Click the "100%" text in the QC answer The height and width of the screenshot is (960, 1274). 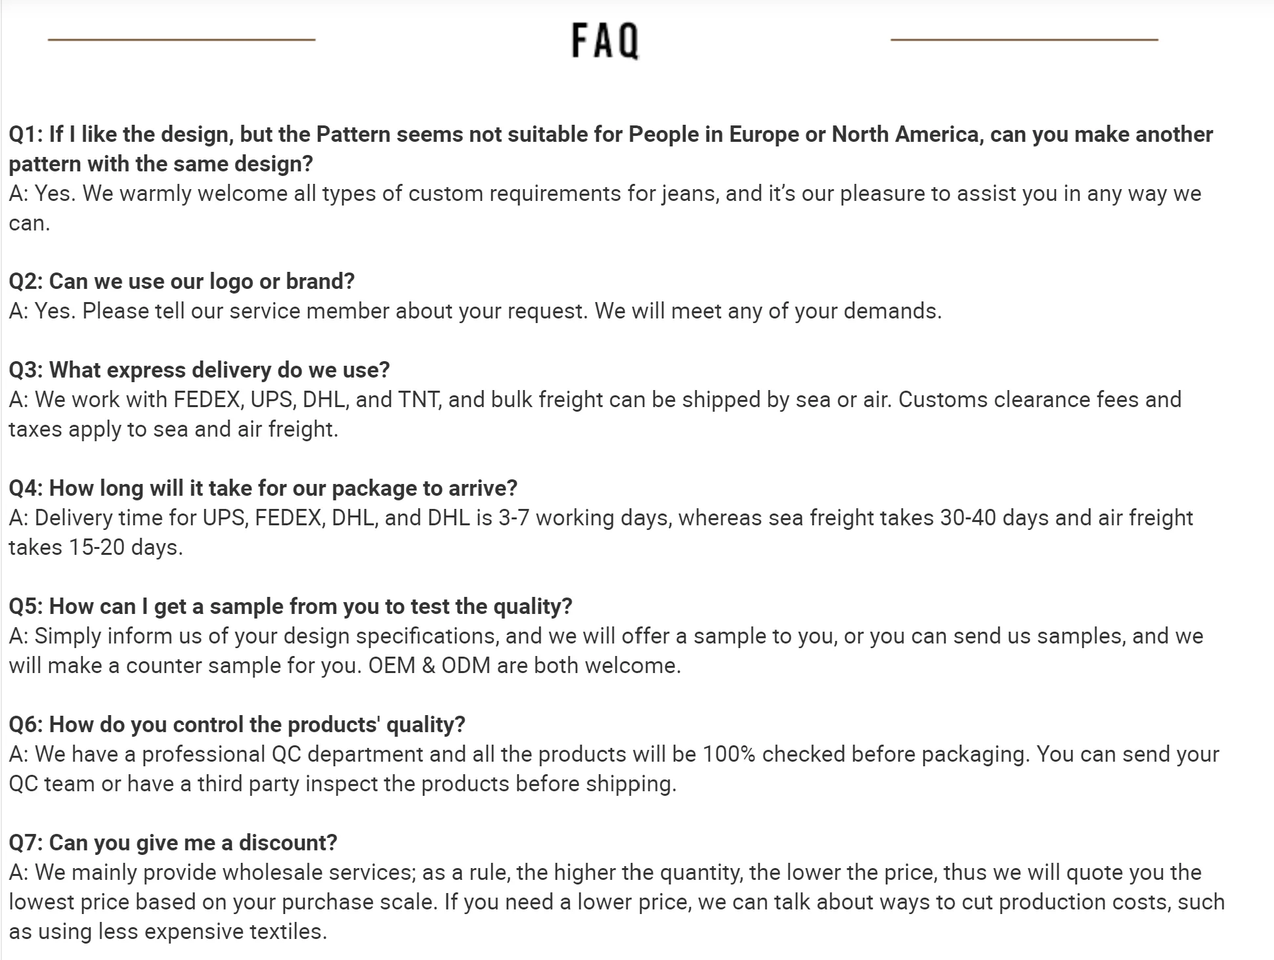click(x=729, y=754)
